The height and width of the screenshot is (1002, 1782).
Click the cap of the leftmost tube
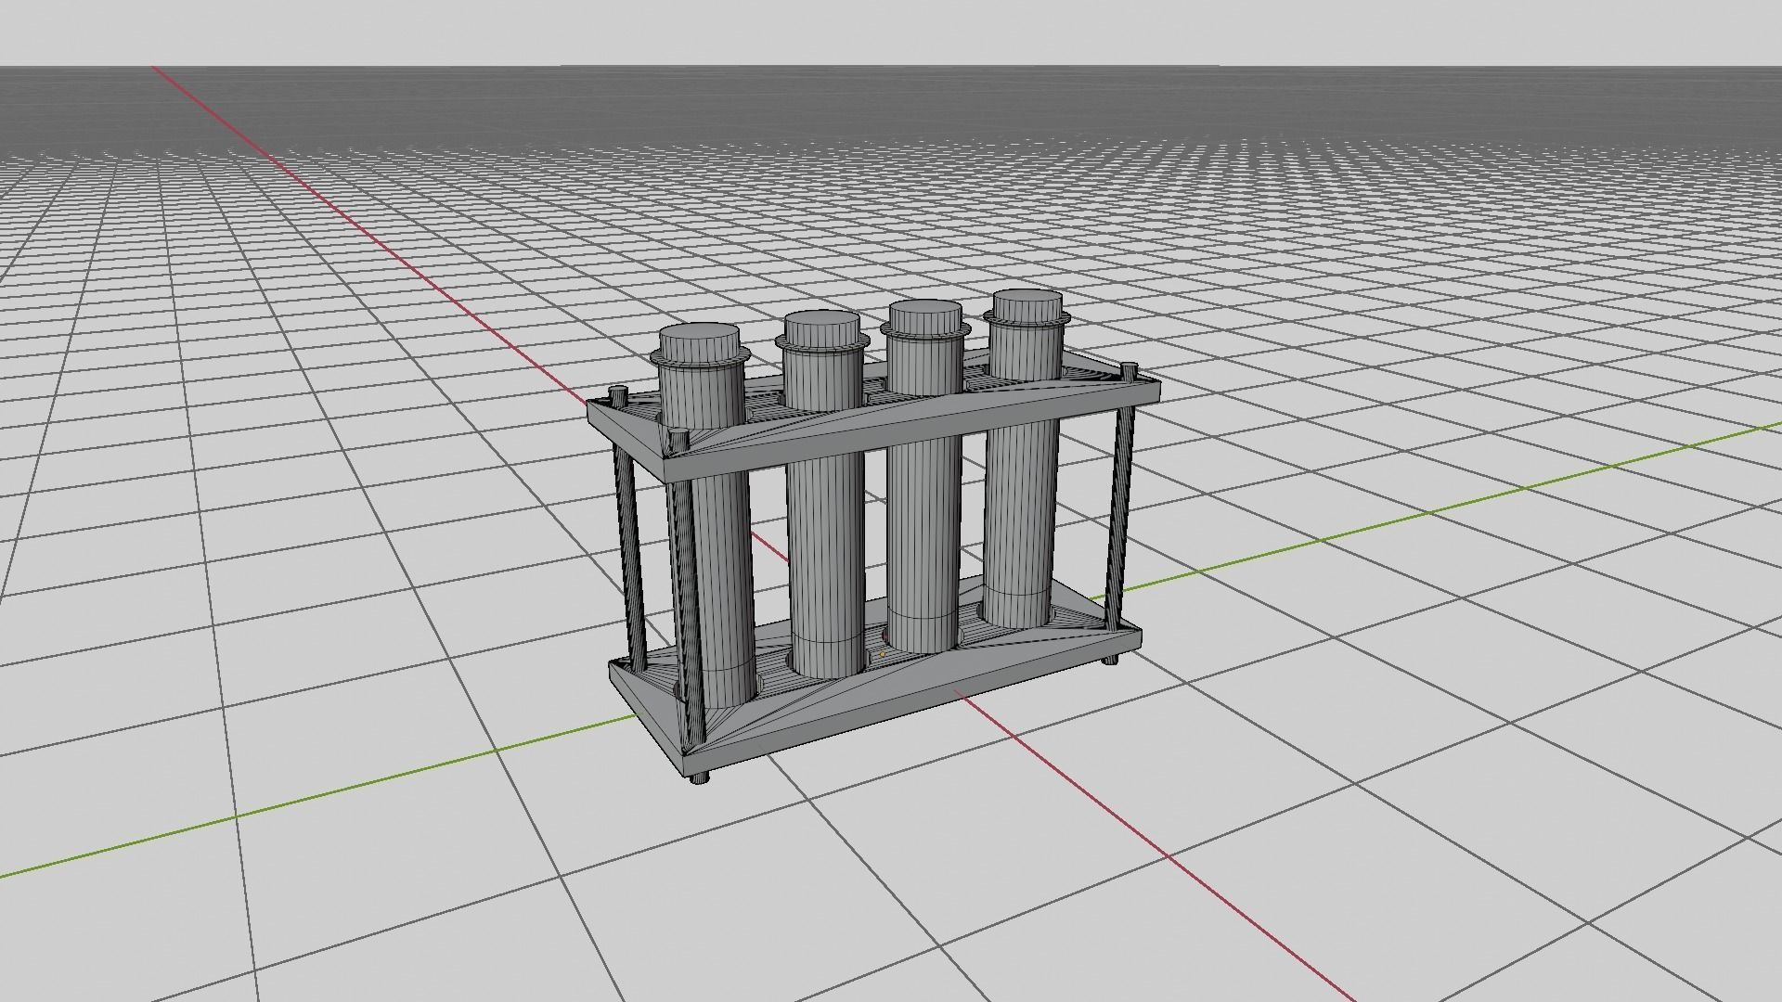(701, 343)
